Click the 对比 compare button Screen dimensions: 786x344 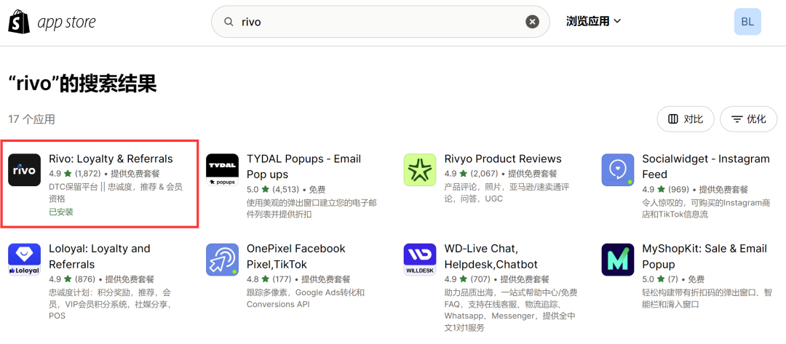click(x=685, y=119)
